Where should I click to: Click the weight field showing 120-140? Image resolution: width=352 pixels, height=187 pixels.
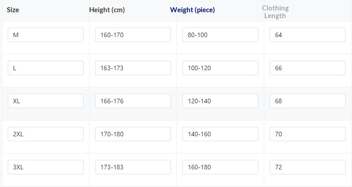pos(220,101)
